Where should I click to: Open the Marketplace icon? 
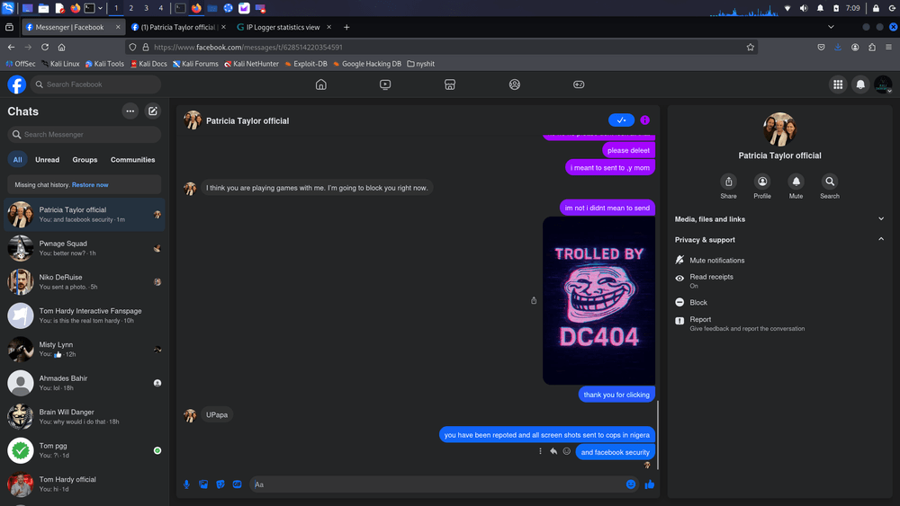(450, 84)
